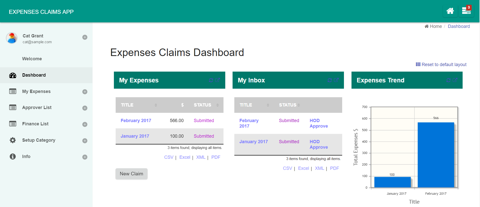Viewport: 480px width, 207px height.
Task: Open My Inbox panel in new window
Action: 336,80
